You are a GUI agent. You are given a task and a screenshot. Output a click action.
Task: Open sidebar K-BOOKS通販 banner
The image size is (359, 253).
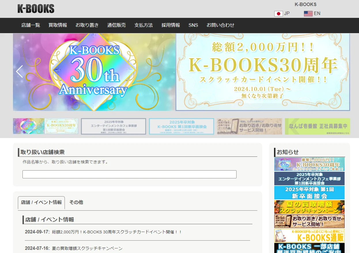coord(309,235)
